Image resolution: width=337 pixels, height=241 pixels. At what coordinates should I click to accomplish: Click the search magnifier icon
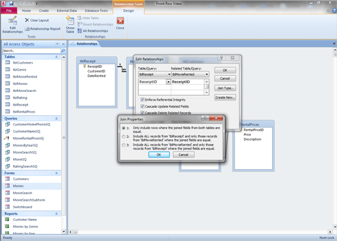coord(63,51)
